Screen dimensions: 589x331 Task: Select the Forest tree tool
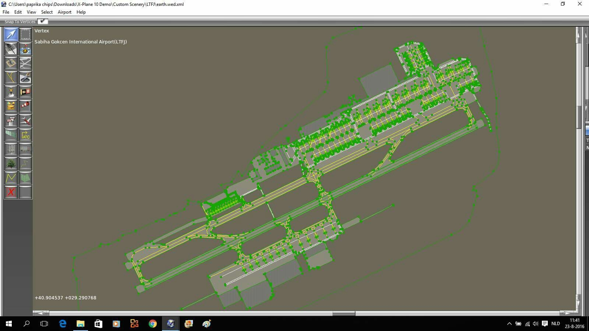coord(11,163)
